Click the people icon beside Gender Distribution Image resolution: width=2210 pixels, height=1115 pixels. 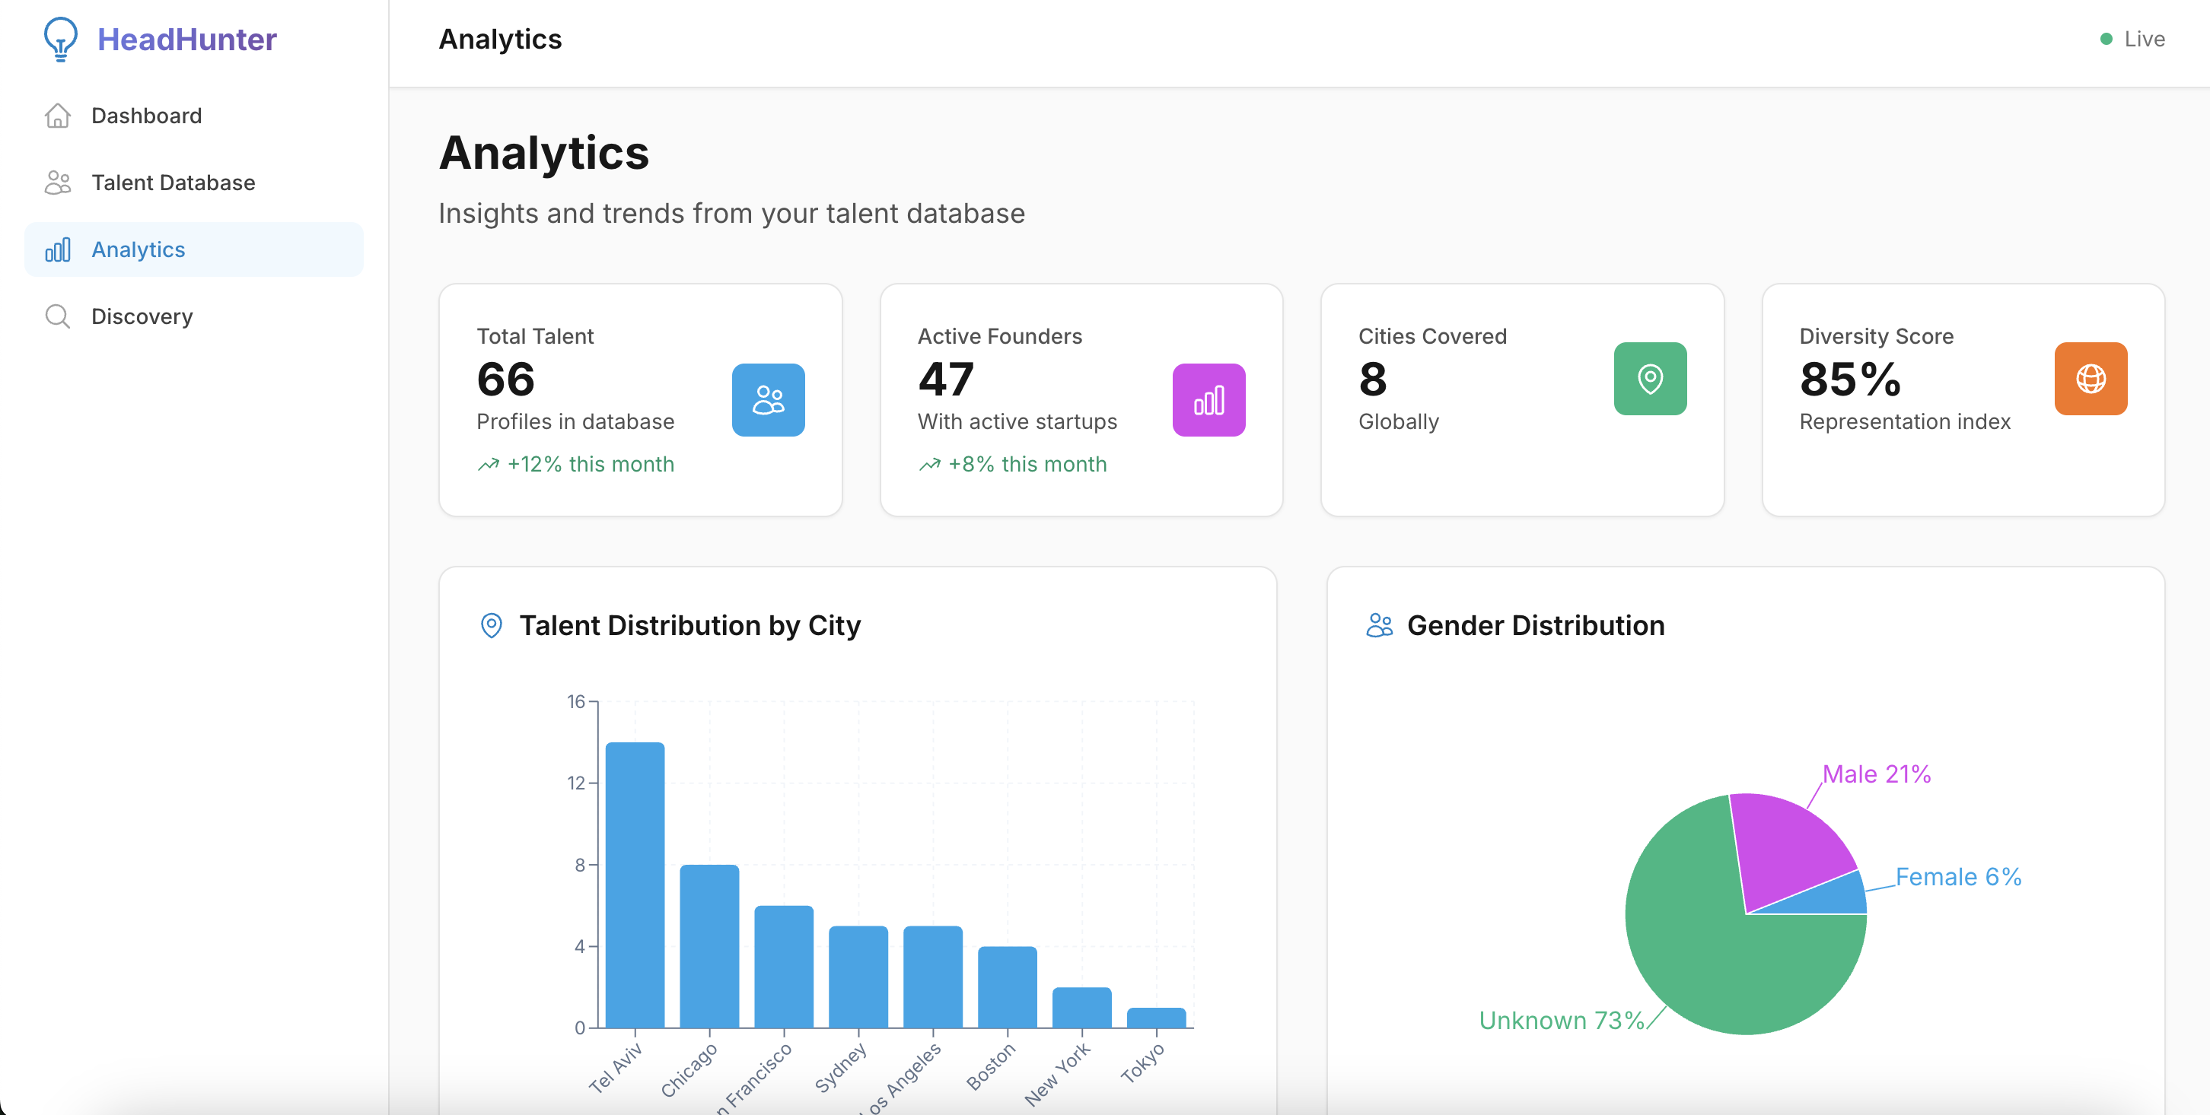[1379, 625]
